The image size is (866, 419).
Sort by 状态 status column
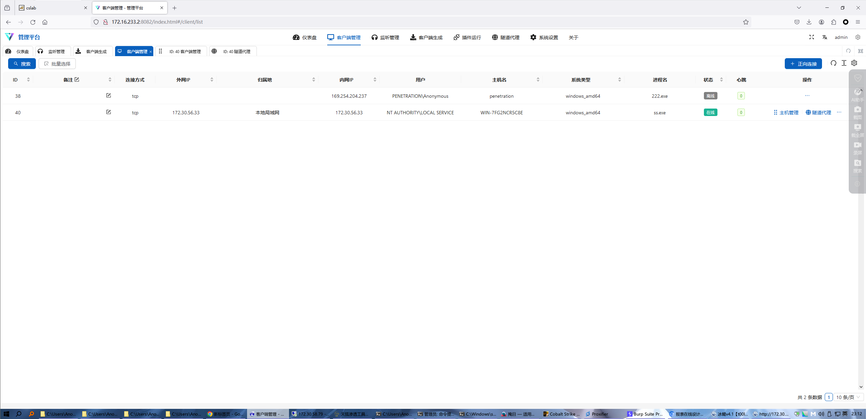tap(721, 80)
